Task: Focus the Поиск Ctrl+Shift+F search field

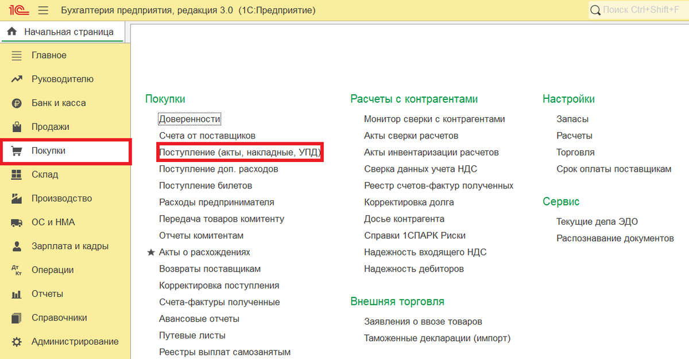Action: pyautogui.click(x=639, y=10)
